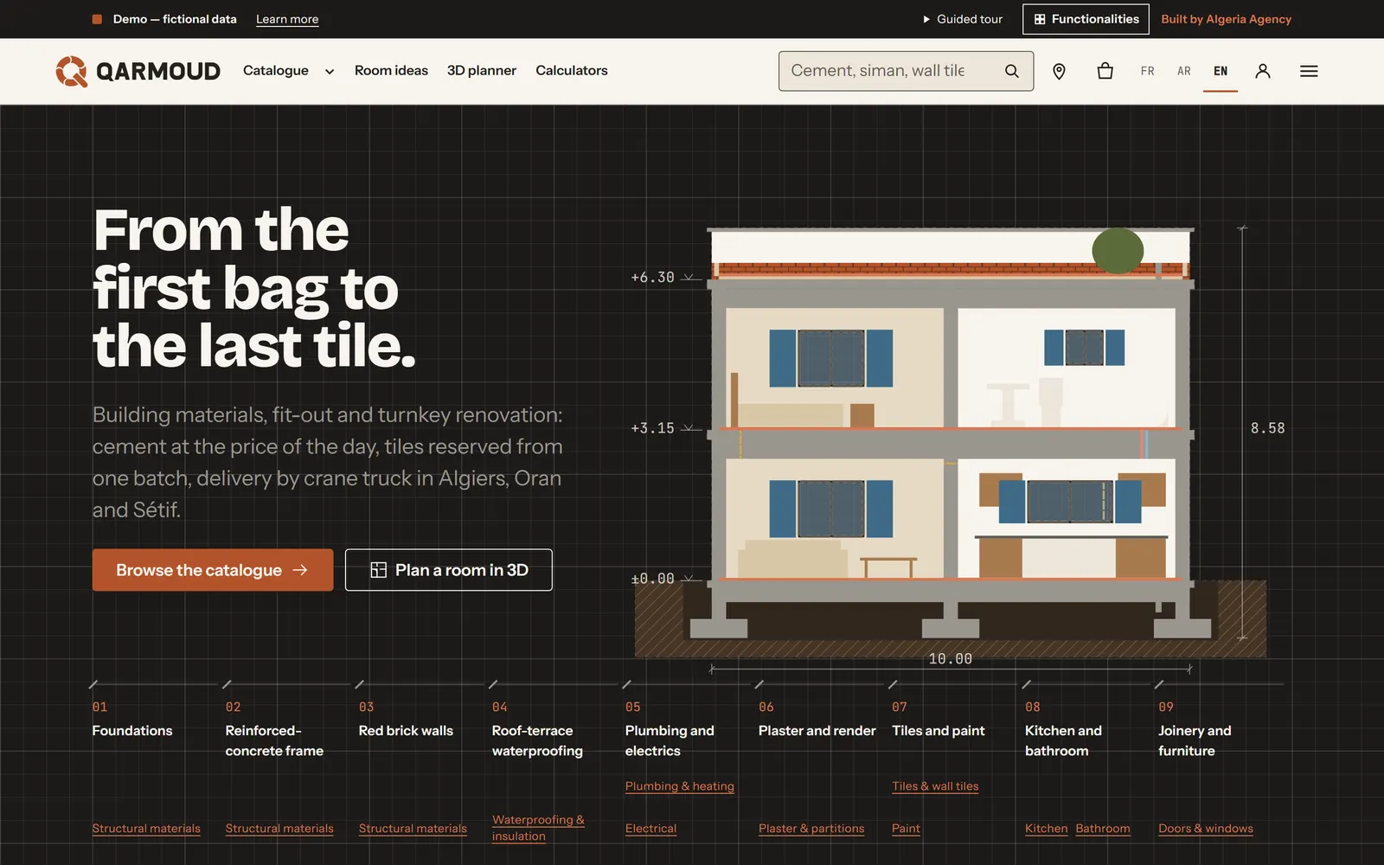Open the Plumbing & heating link
Viewport: 1384px width, 865px height.
(x=680, y=786)
